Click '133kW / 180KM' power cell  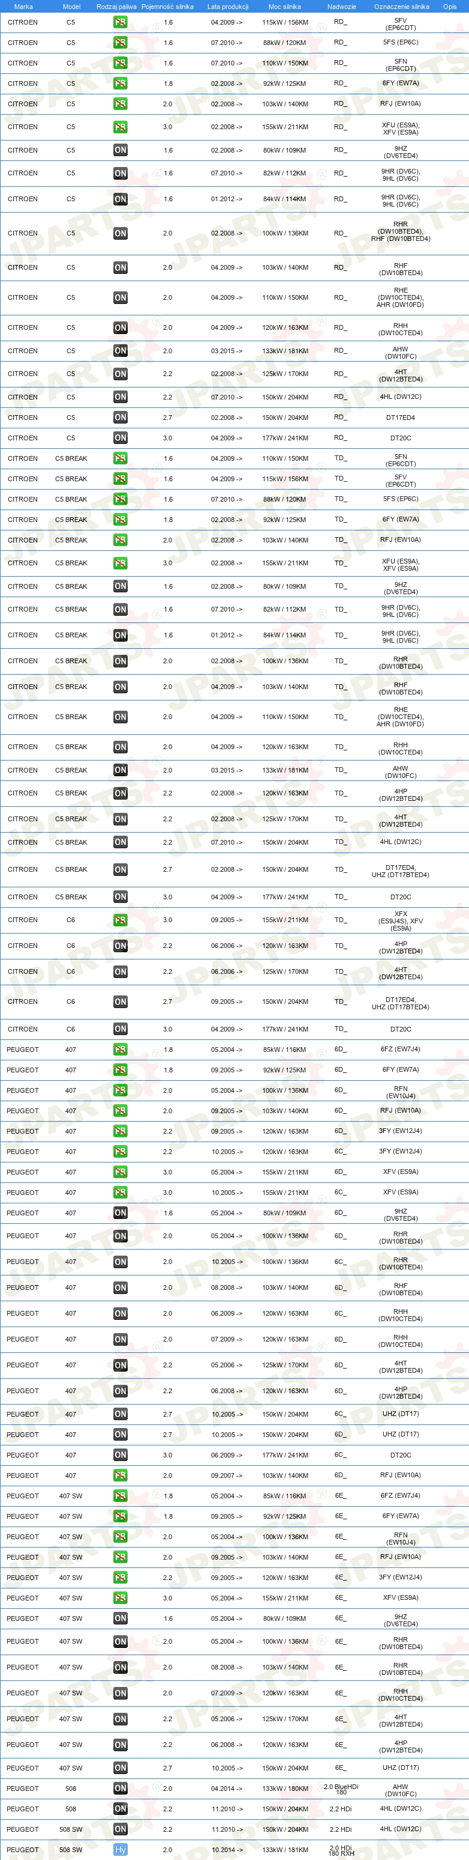285,1789
